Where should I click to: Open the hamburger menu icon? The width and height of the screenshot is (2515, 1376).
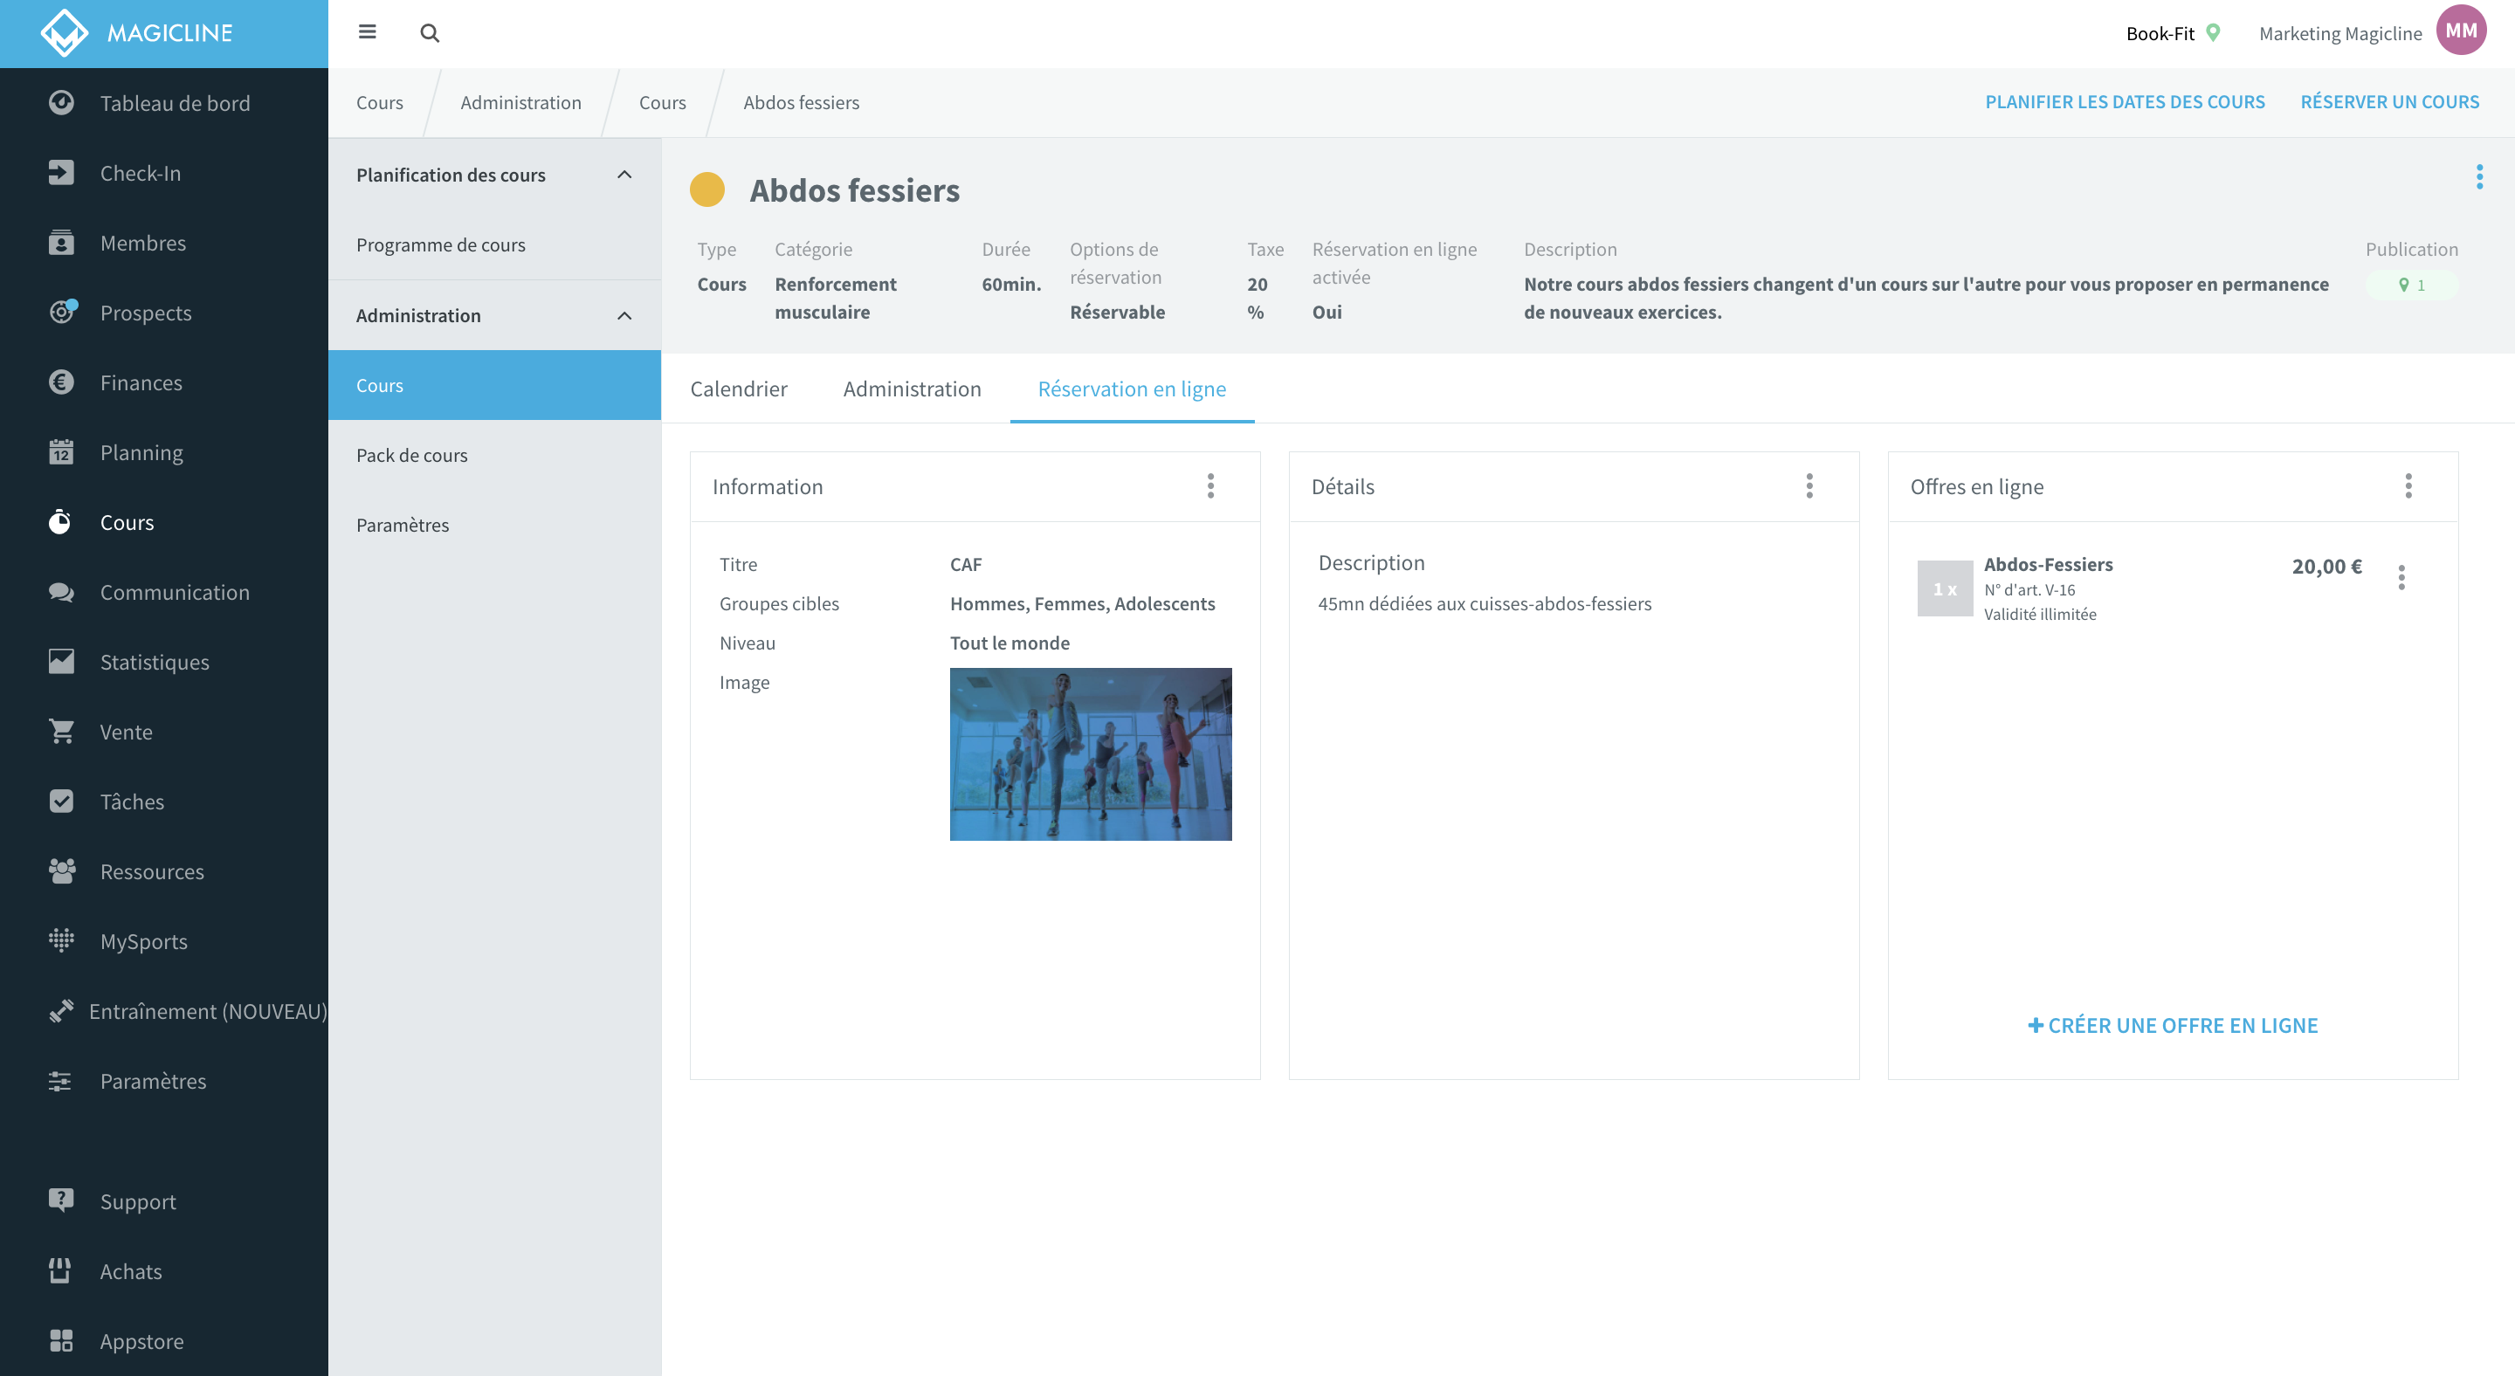367,32
